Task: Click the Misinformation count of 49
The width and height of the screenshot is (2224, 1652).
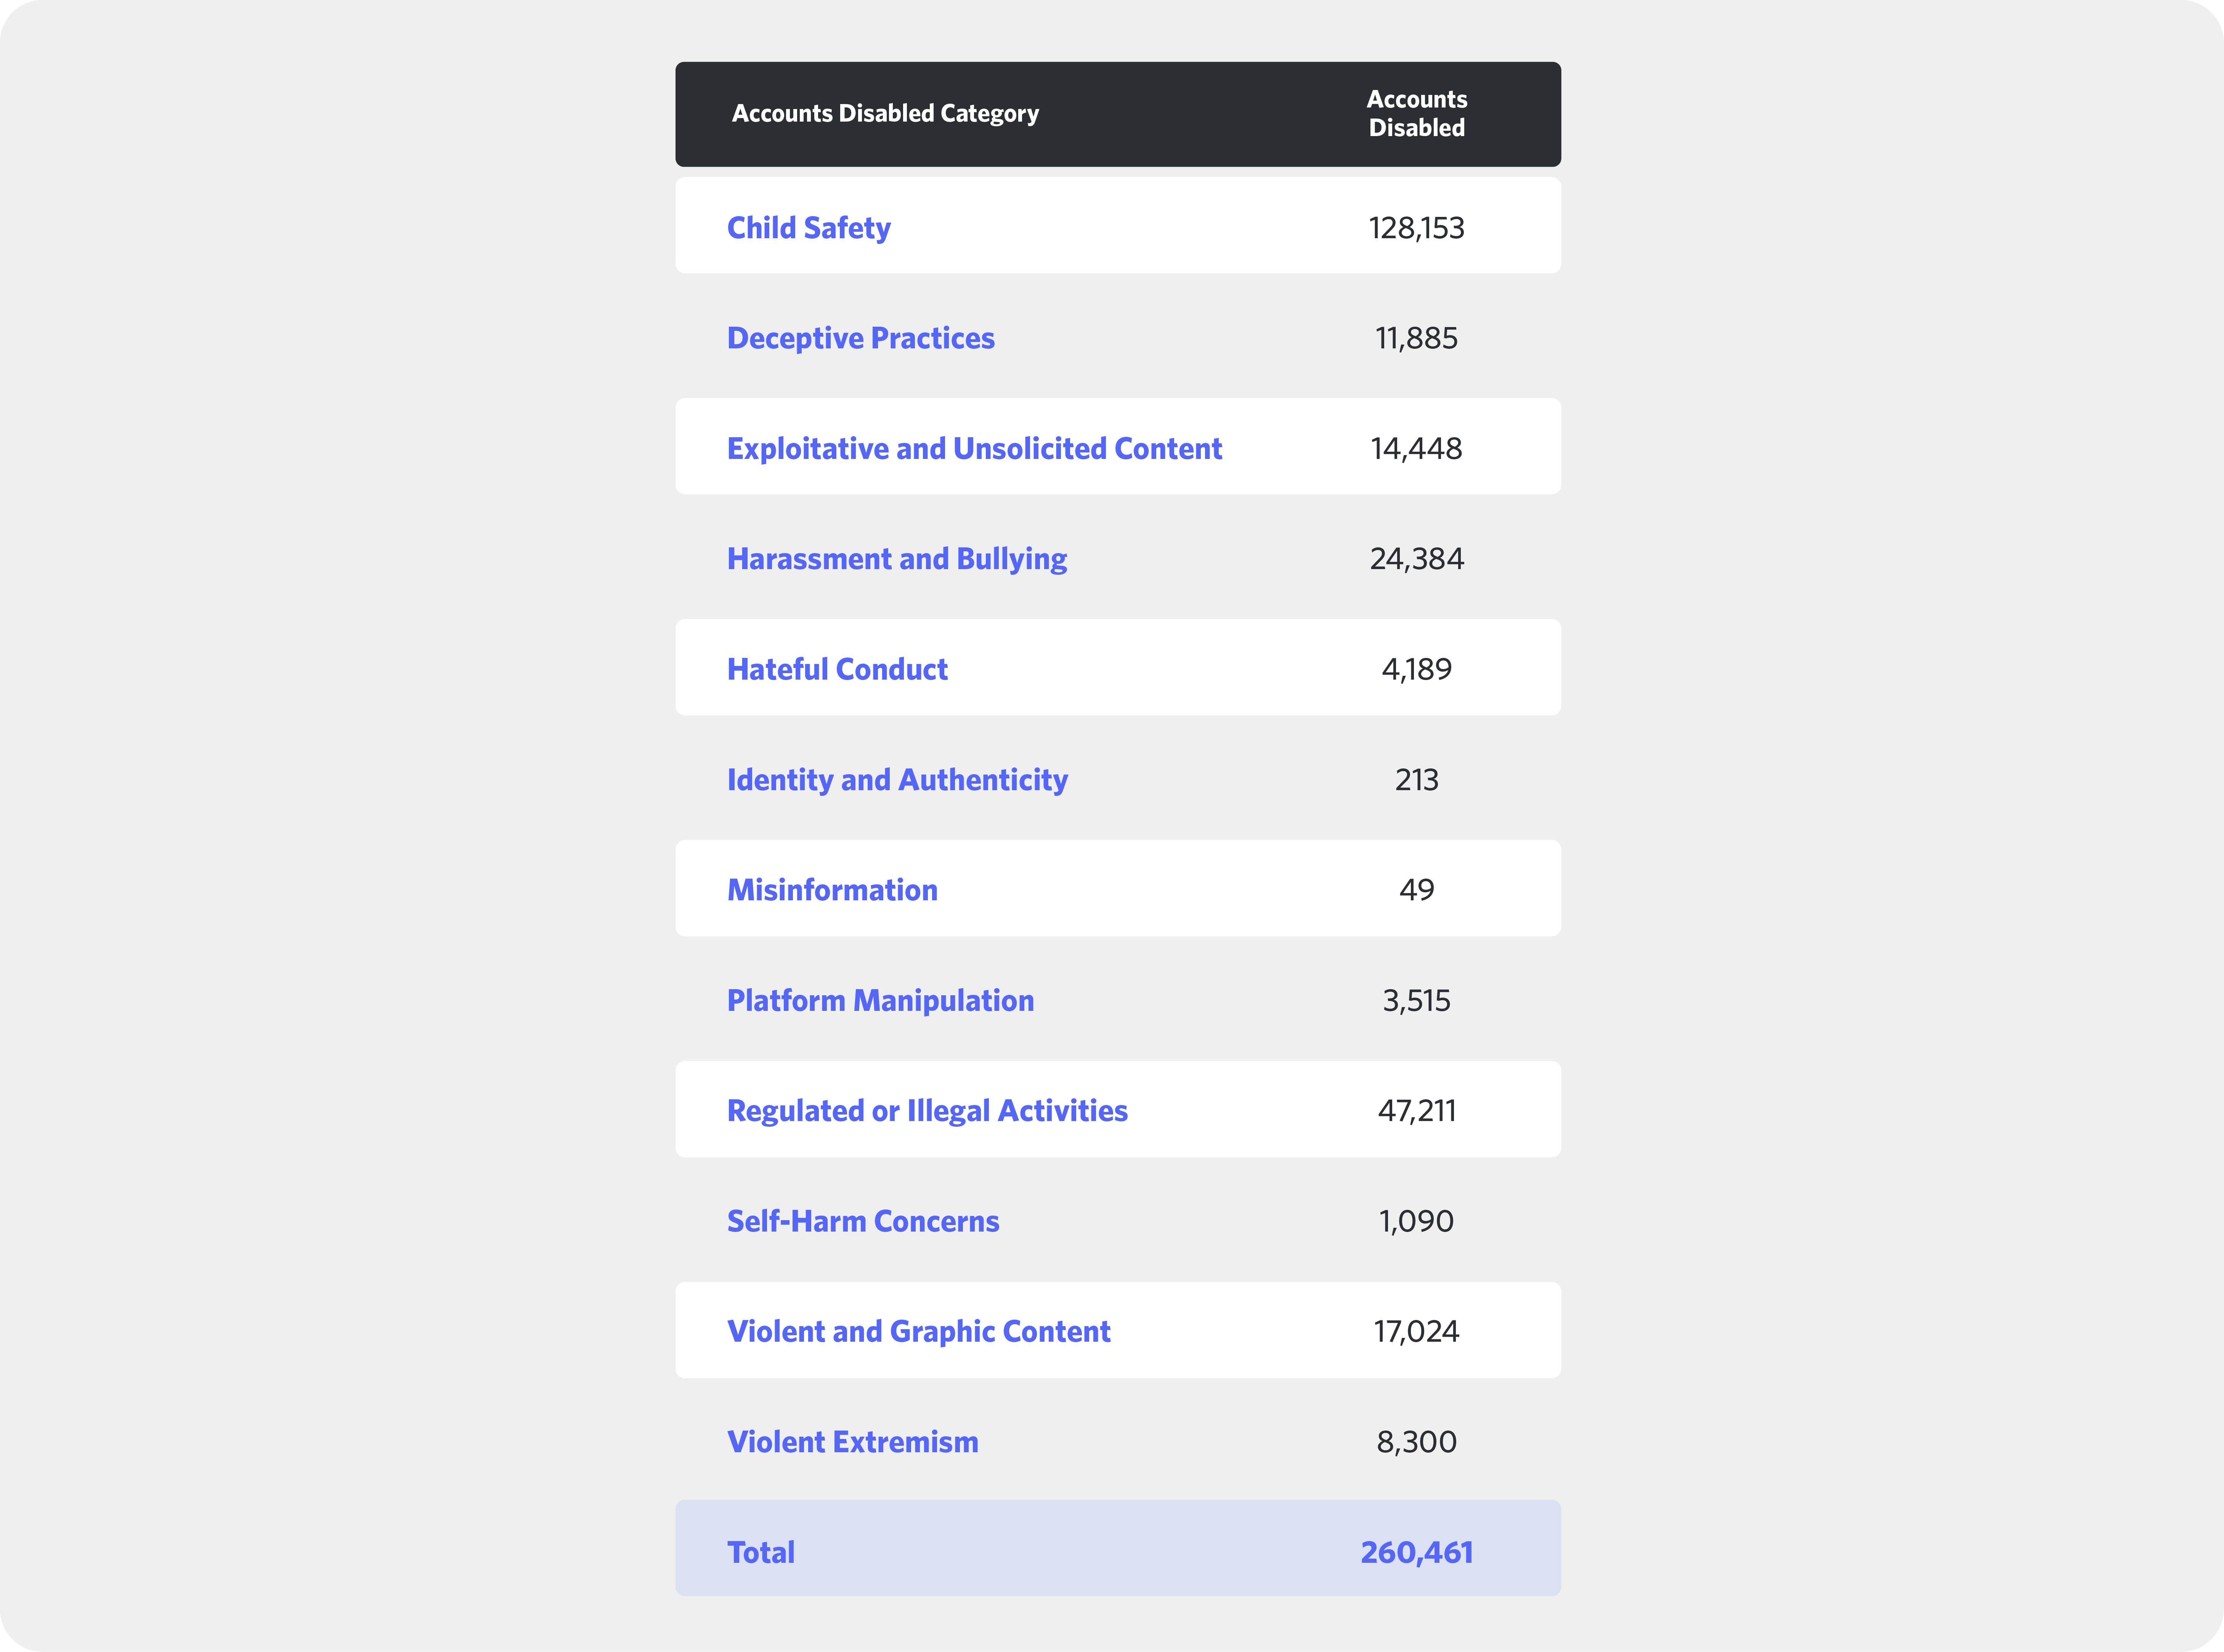Action: [1416, 890]
